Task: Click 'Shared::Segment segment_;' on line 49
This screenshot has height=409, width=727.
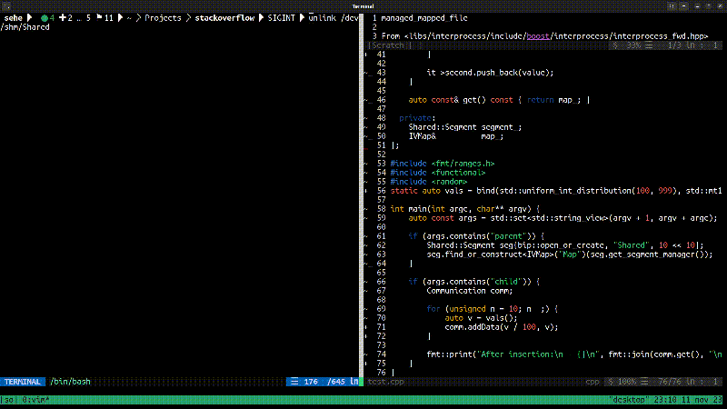Action: tap(465, 127)
